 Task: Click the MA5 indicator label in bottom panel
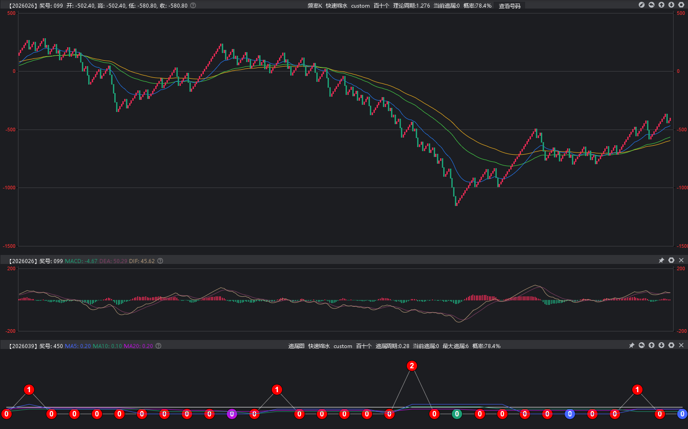tap(78, 346)
